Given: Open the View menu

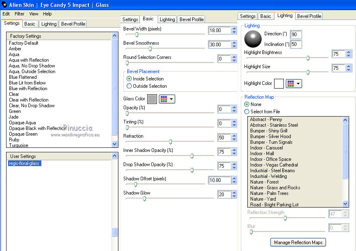Looking at the screenshot, I should [x=34, y=14].
